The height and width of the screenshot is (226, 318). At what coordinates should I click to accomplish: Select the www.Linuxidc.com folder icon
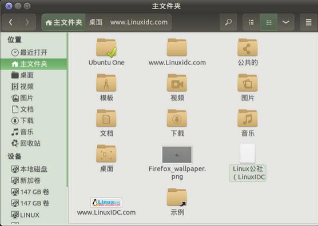[177, 47]
